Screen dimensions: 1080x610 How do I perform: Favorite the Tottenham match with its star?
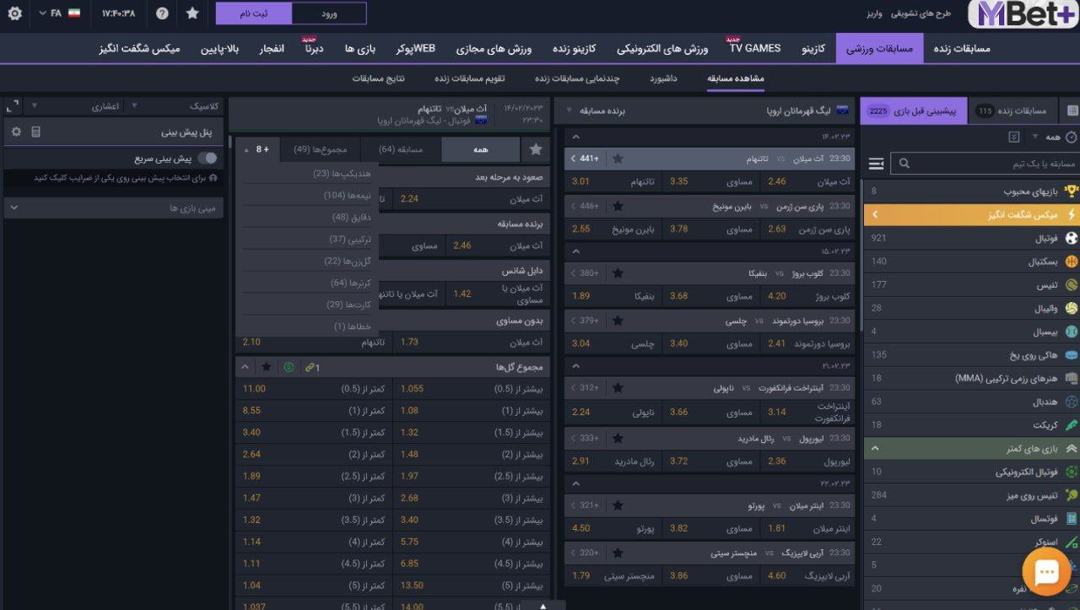pyautogui.click(x=620, y=158)
